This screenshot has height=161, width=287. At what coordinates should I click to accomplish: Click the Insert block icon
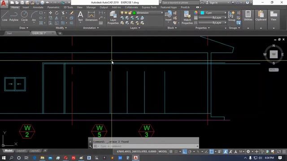(x=168, y=16)
